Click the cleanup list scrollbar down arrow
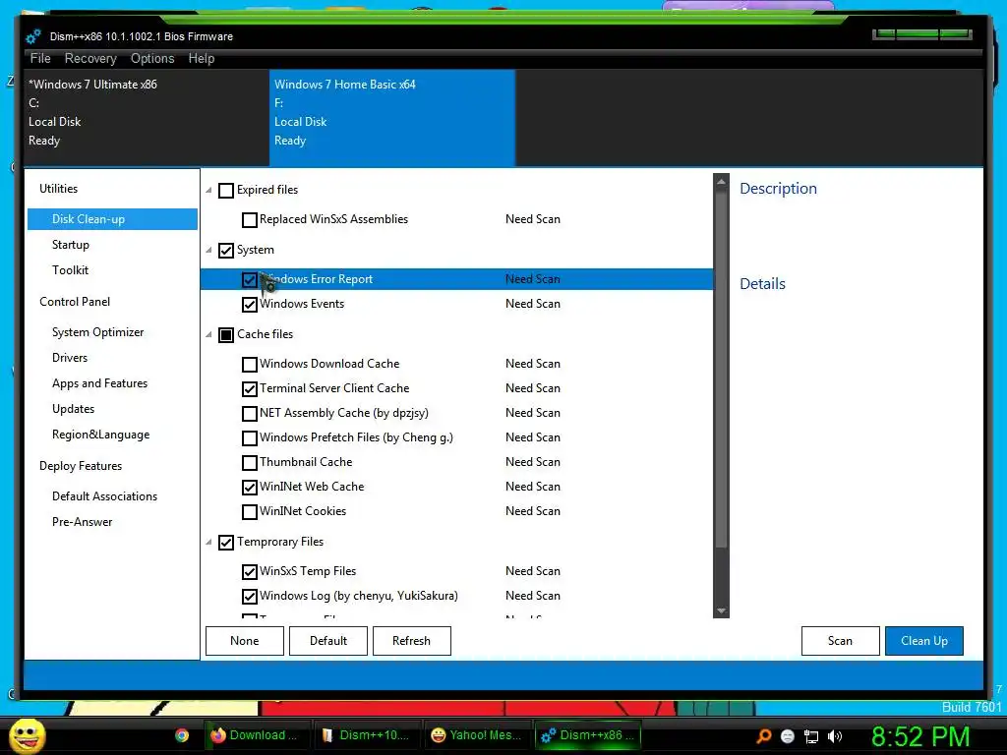The image size is (1007, 755). 721,610
